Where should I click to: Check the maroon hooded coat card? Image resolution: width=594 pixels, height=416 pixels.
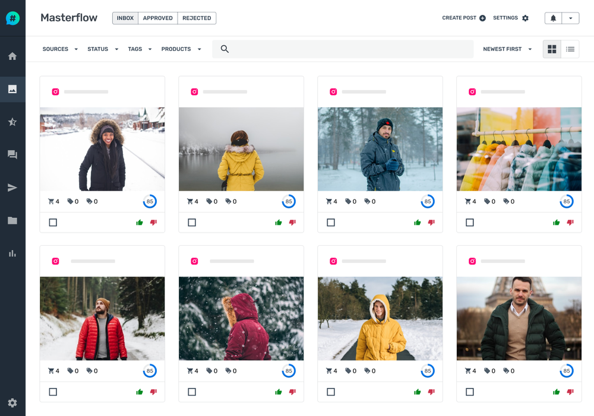[x=192, y=392]
